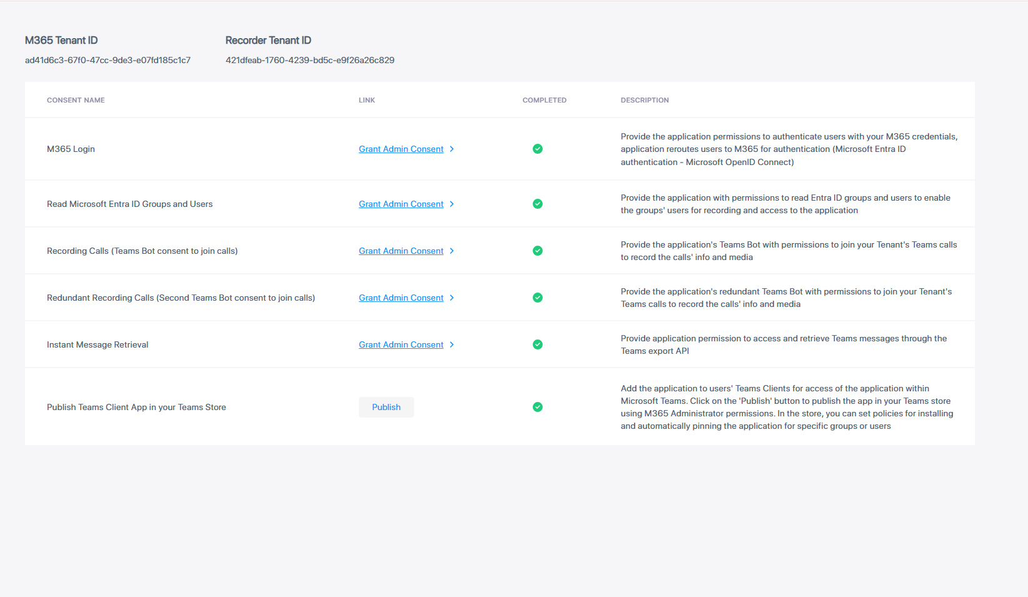Open Grant Admin Consent for Redundant Recording Calls
Screen dimensions: 1028x597
tap(401, 298)
